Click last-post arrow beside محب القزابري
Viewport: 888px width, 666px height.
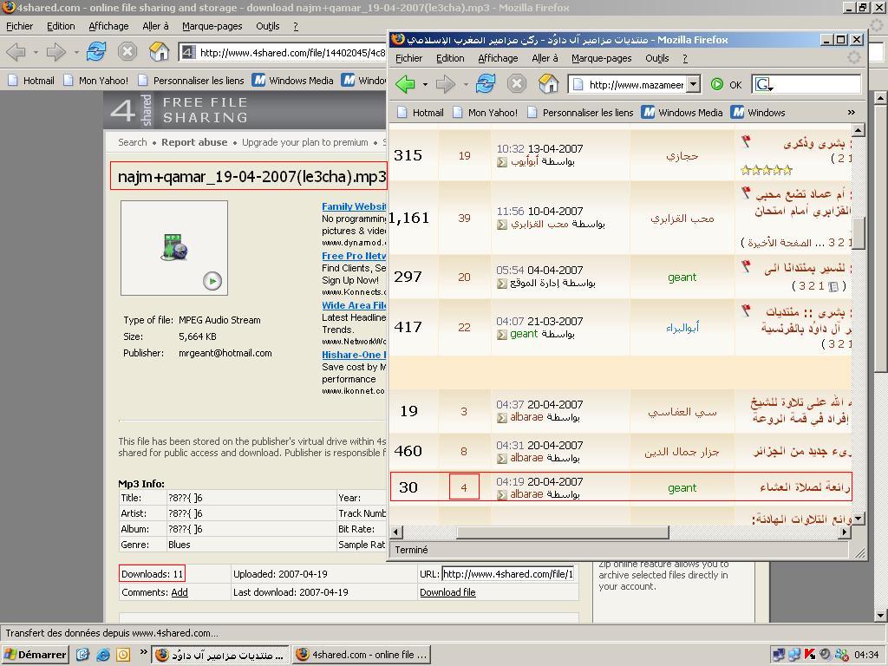502,225
